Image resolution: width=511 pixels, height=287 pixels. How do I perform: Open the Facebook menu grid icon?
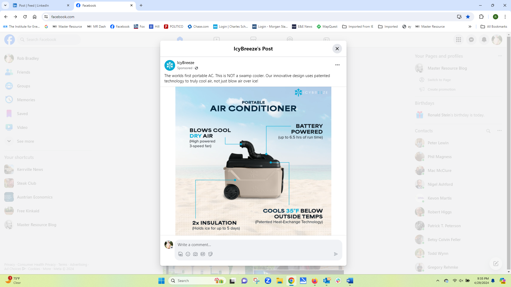coord(458,40)
